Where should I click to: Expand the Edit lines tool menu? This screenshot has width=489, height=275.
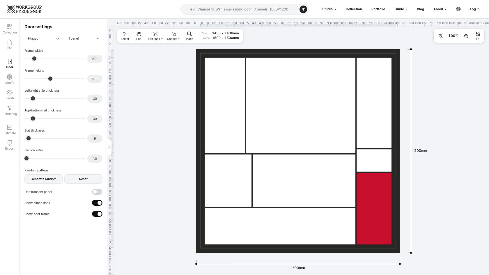pos(155,36)
